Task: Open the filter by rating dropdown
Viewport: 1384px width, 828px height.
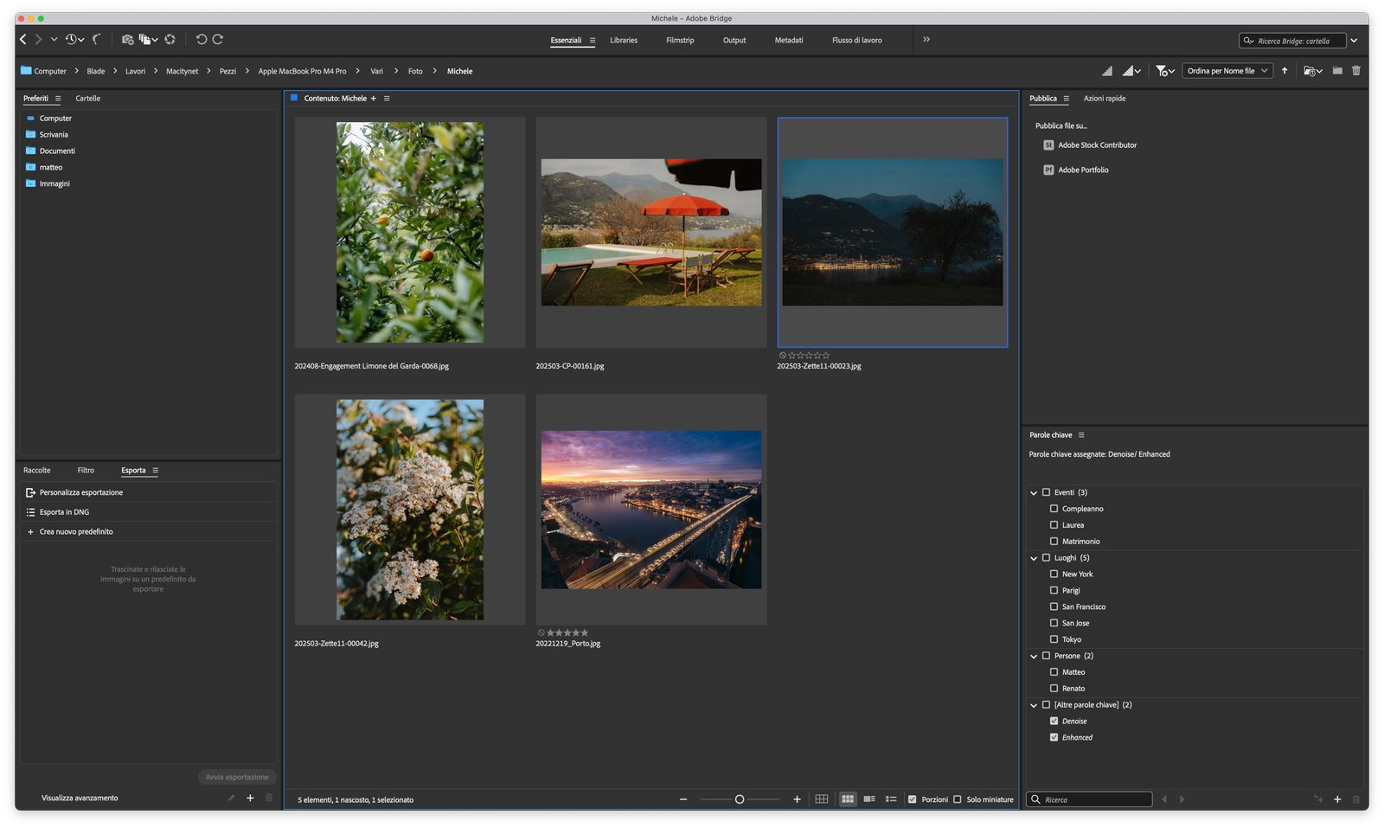Action: [1164, 71]
